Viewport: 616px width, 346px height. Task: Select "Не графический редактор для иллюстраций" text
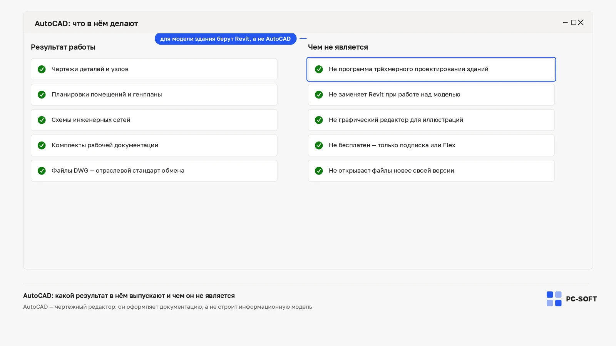pos(396,120)
